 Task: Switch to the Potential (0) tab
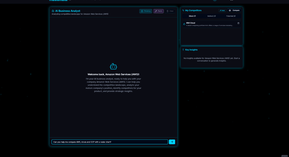pyautogui.click(x=231, y=16)
